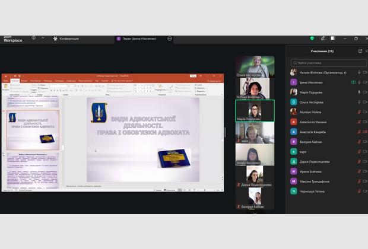The width and height of the screenshot is (368, 249).
Task: Pop out the Участники participants panel
Action: 360,51
